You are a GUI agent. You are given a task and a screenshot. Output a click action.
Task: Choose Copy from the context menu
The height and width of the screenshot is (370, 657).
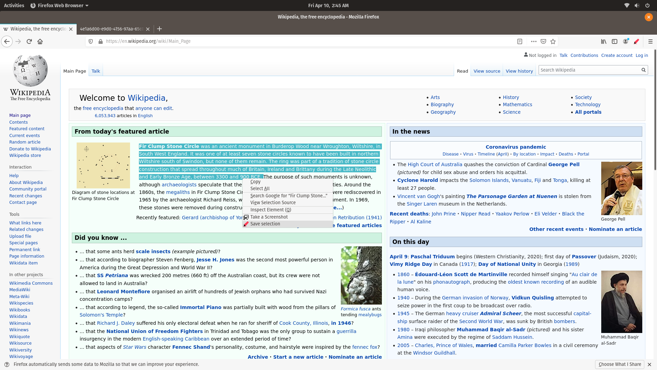pos(287,182)
